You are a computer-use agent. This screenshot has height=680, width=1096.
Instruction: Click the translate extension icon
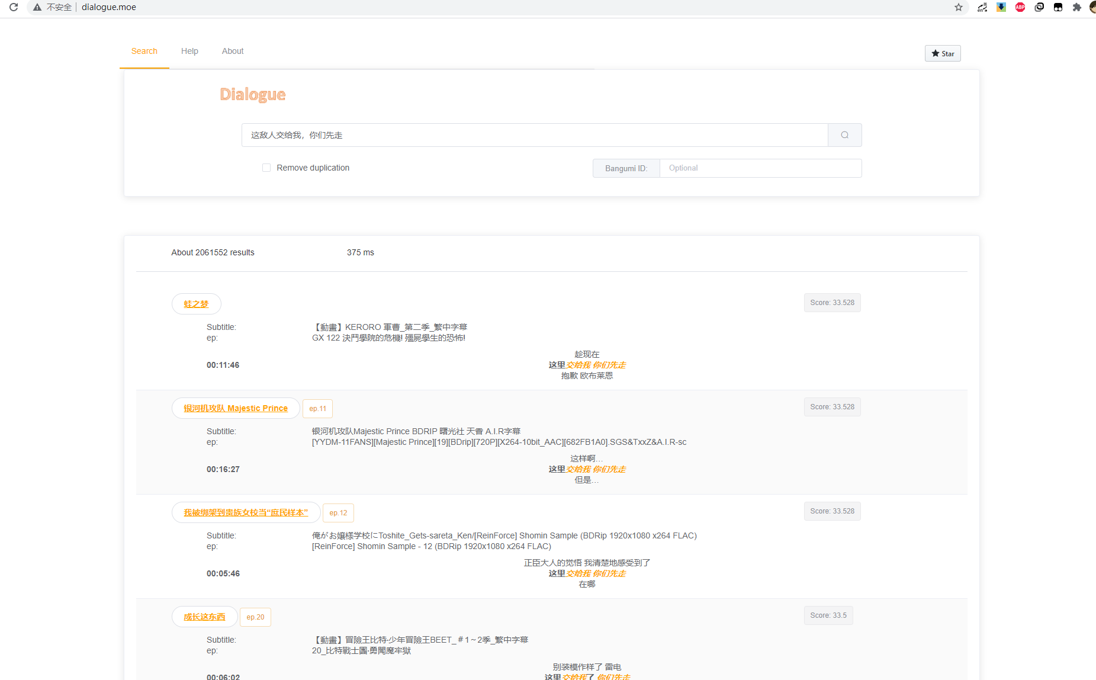coord(982,7)
